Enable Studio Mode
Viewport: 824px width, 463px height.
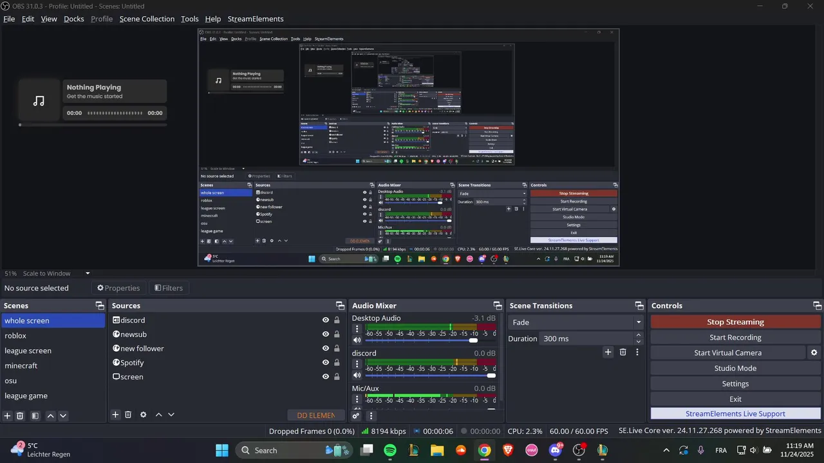(735, 368)
